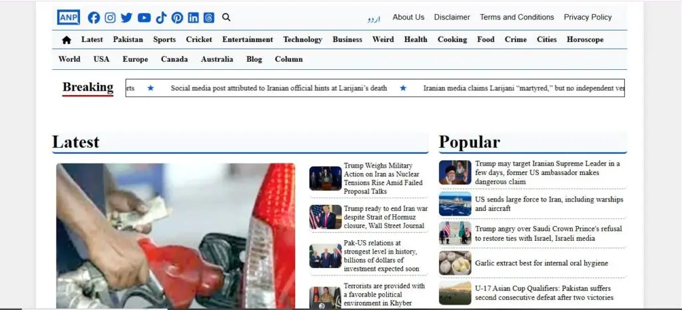
Task: Click the ANP site logo
Action: pos(69,17)
